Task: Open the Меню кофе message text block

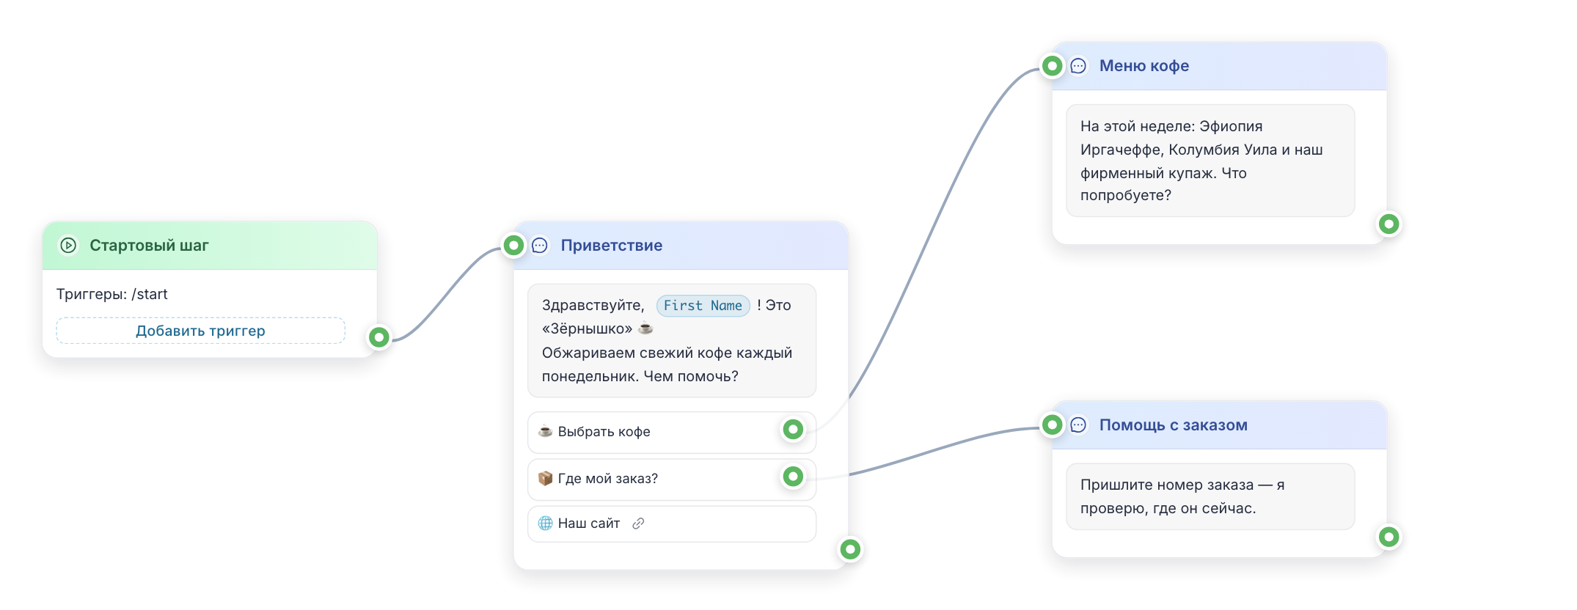Action: pos(1210,161)
